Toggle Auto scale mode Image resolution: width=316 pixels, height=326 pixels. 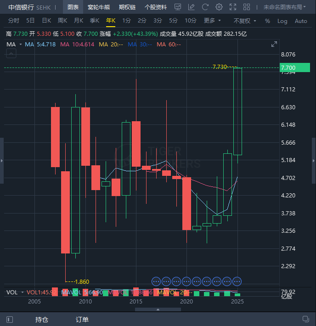click(301, 21)
